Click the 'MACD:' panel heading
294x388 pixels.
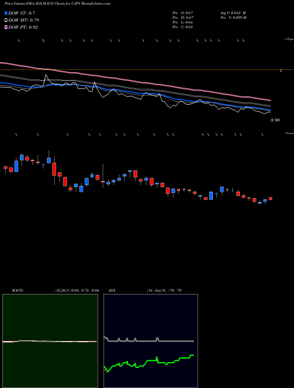coord(18,290)
